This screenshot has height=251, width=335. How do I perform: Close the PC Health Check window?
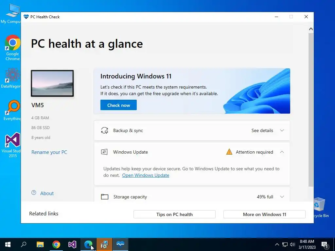tap(306, 17)
